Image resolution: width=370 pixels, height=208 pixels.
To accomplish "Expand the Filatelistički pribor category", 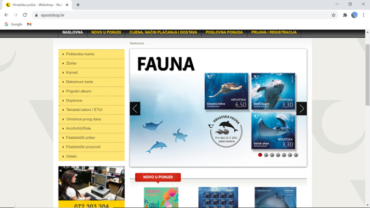I will pos(80,138).
